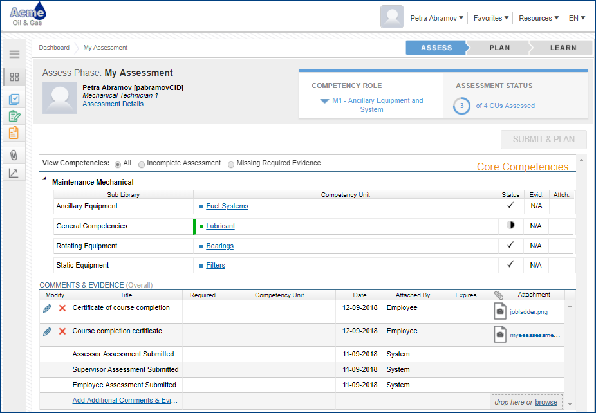Open the green notepad-with-pencil sidebar icon
The image size is (596, 413).
14,116
